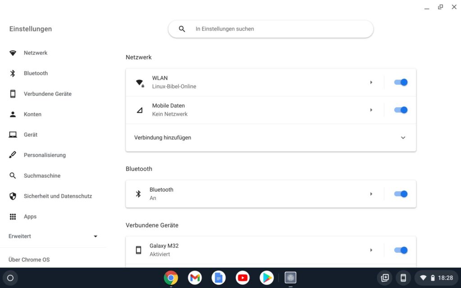Click the Wi-Fi icon beside Netzwerk in sidebar
Screen dimensions: 461x288
pyautogui.click(x=13, y=53)
